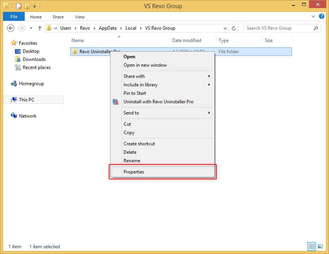Click the New folder quick access icon
The width and height of the screenshot is (329, 254).
tap(27, 6)
